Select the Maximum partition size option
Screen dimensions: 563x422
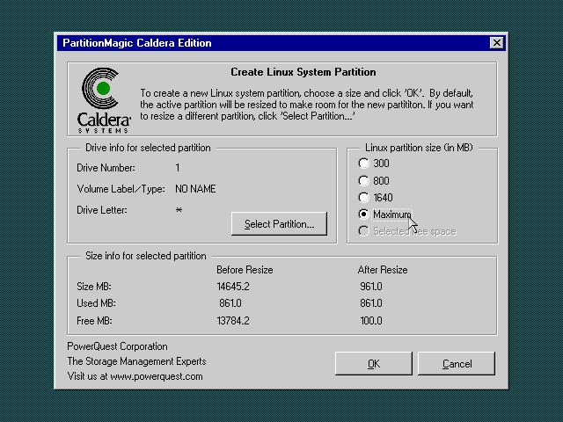pyautogui.click(x=364, y=215)
